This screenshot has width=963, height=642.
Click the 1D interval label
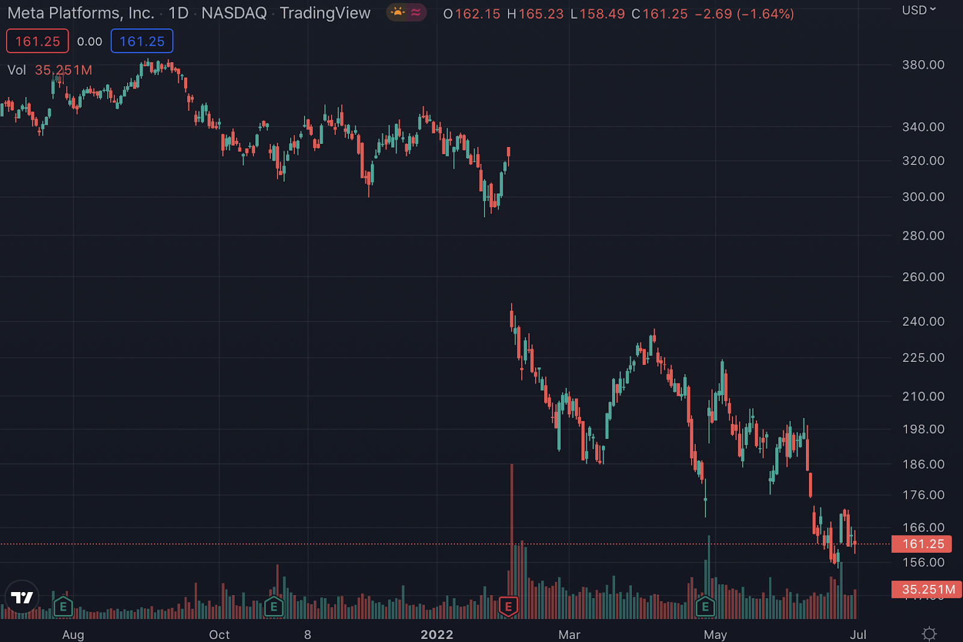pyautogui.click(x=178, y=13)
